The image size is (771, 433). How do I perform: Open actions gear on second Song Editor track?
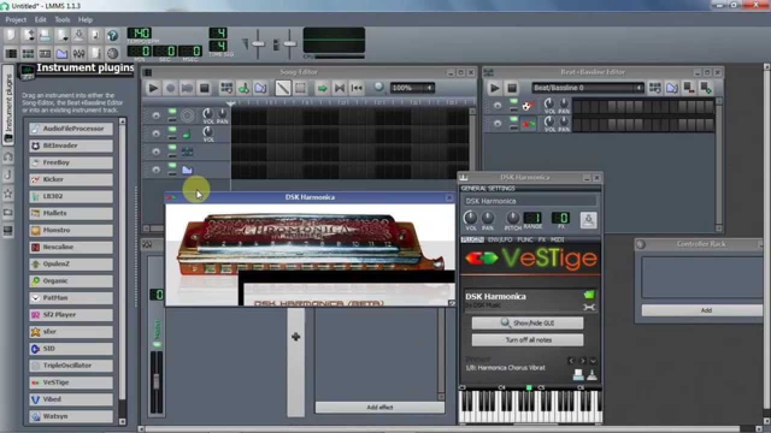click(x=156, y=134)
